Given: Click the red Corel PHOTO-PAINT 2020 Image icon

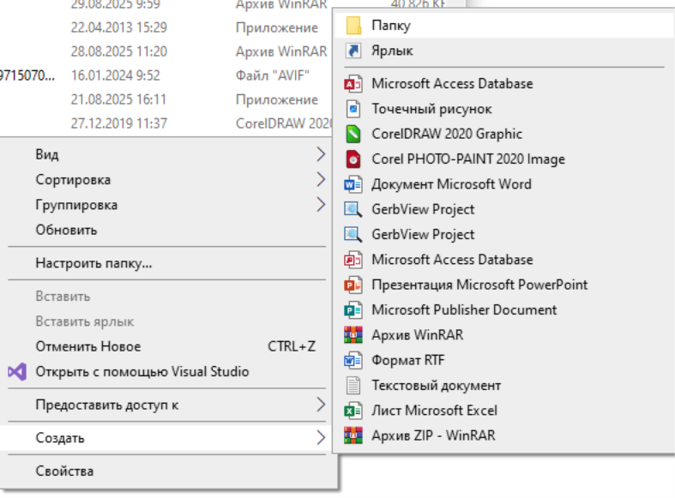Looking at the screenshot, I should pos(353,159).
